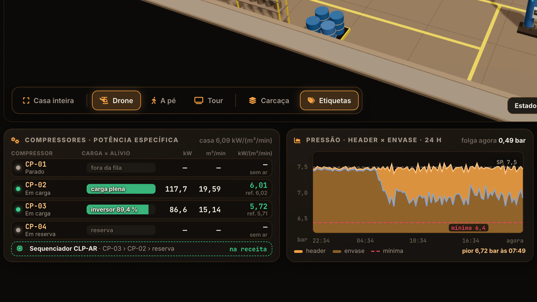Viewport: 537px width, 302px height.
Task: Click the walking person icon for A pé
Action: (x=154, y=101)
